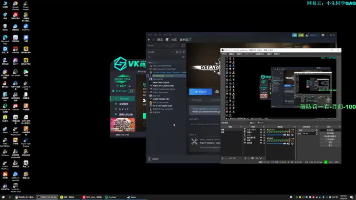
Task: Open Battle.net Launcher desktop shortcut
Action: click(x=16, y=176)
